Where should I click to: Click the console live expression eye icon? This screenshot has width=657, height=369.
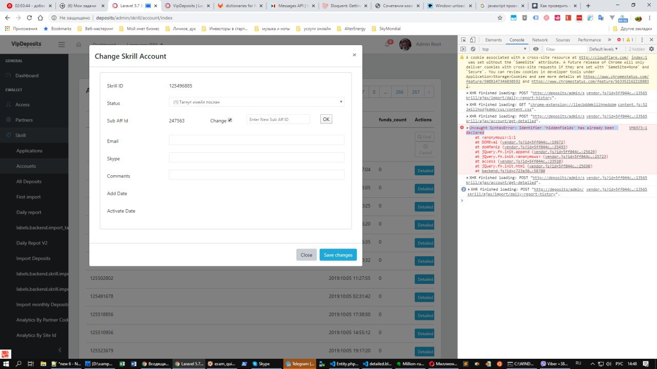click(536, 49)
